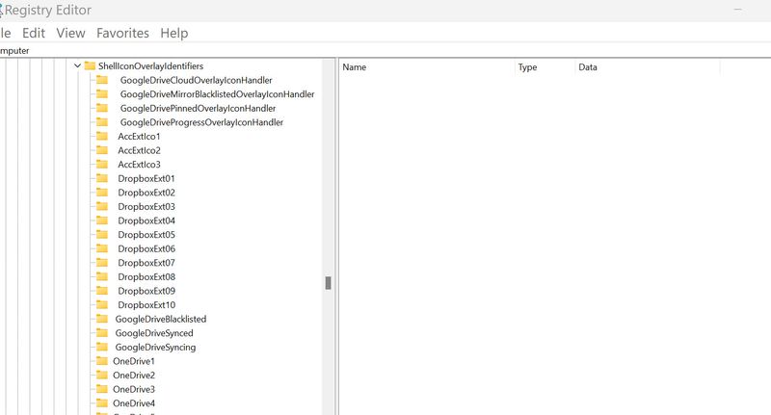
Task: Click the DropboxExt08 folder icon
Action: [102, 276]
